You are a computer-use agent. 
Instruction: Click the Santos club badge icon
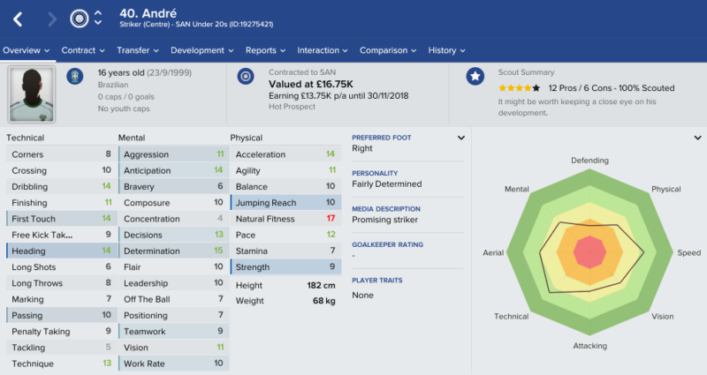(80, 19)
